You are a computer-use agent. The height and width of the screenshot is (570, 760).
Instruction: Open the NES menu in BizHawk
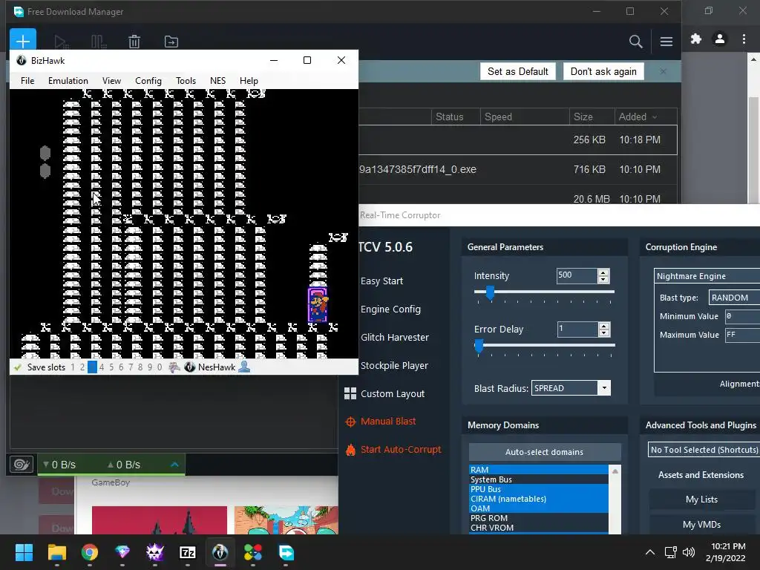click(217, 81)
